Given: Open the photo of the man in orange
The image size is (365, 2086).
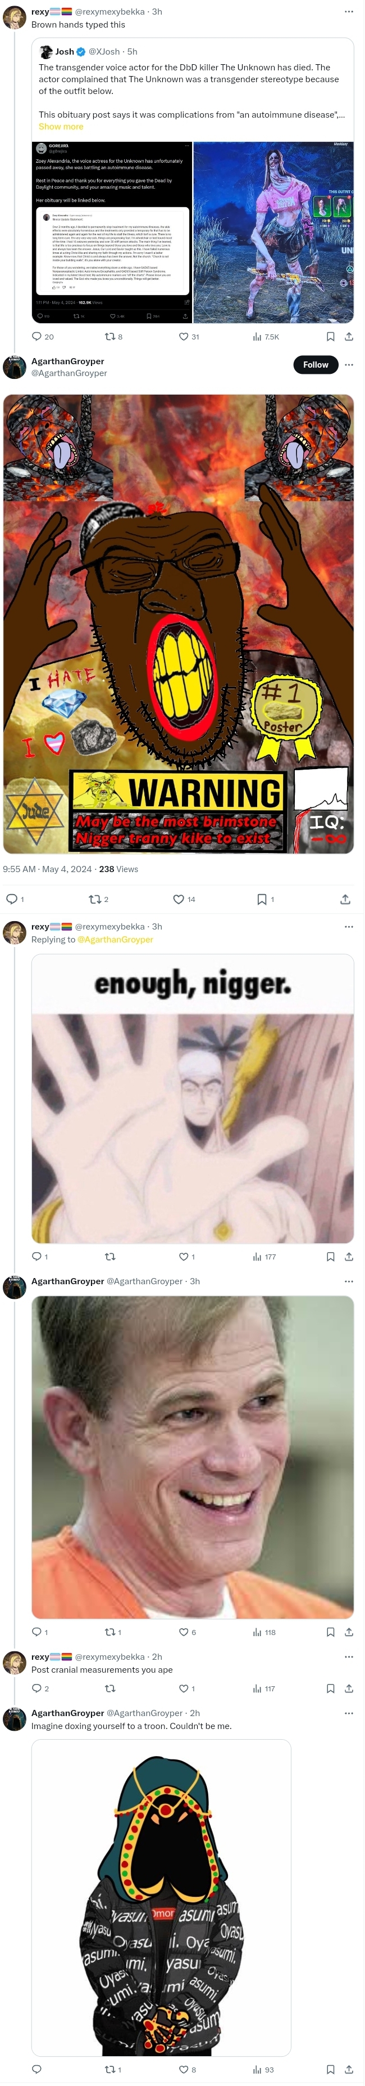Looking at the screenshot, I should [x=192, y=1456].
